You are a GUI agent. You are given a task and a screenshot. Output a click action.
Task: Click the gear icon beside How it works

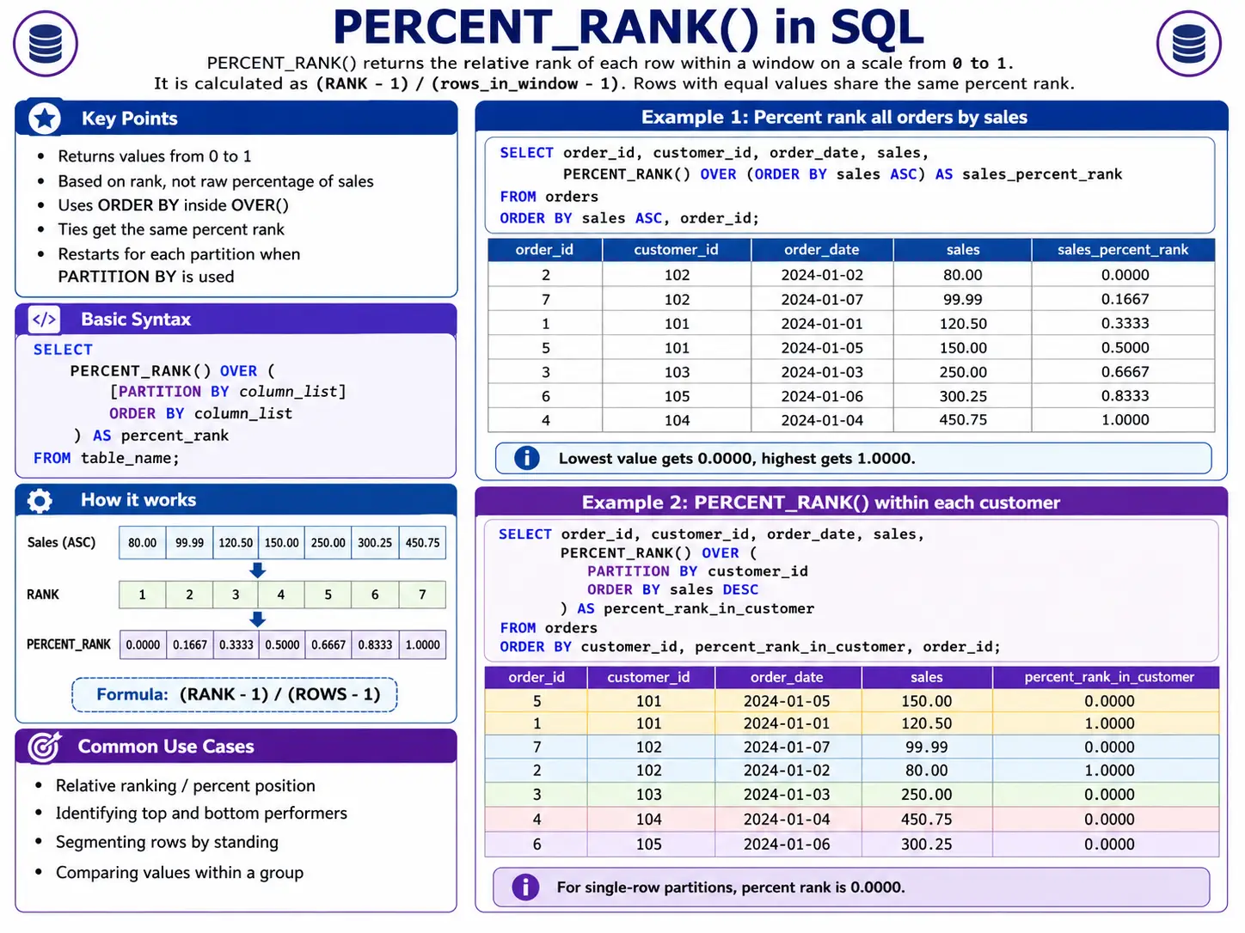point(40,501)
